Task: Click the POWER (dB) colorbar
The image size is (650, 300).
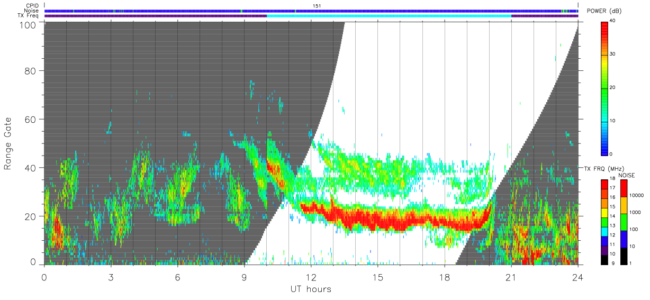Action: coord(604,88)
